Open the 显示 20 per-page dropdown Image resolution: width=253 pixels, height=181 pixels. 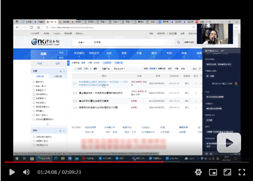[200, 69]
